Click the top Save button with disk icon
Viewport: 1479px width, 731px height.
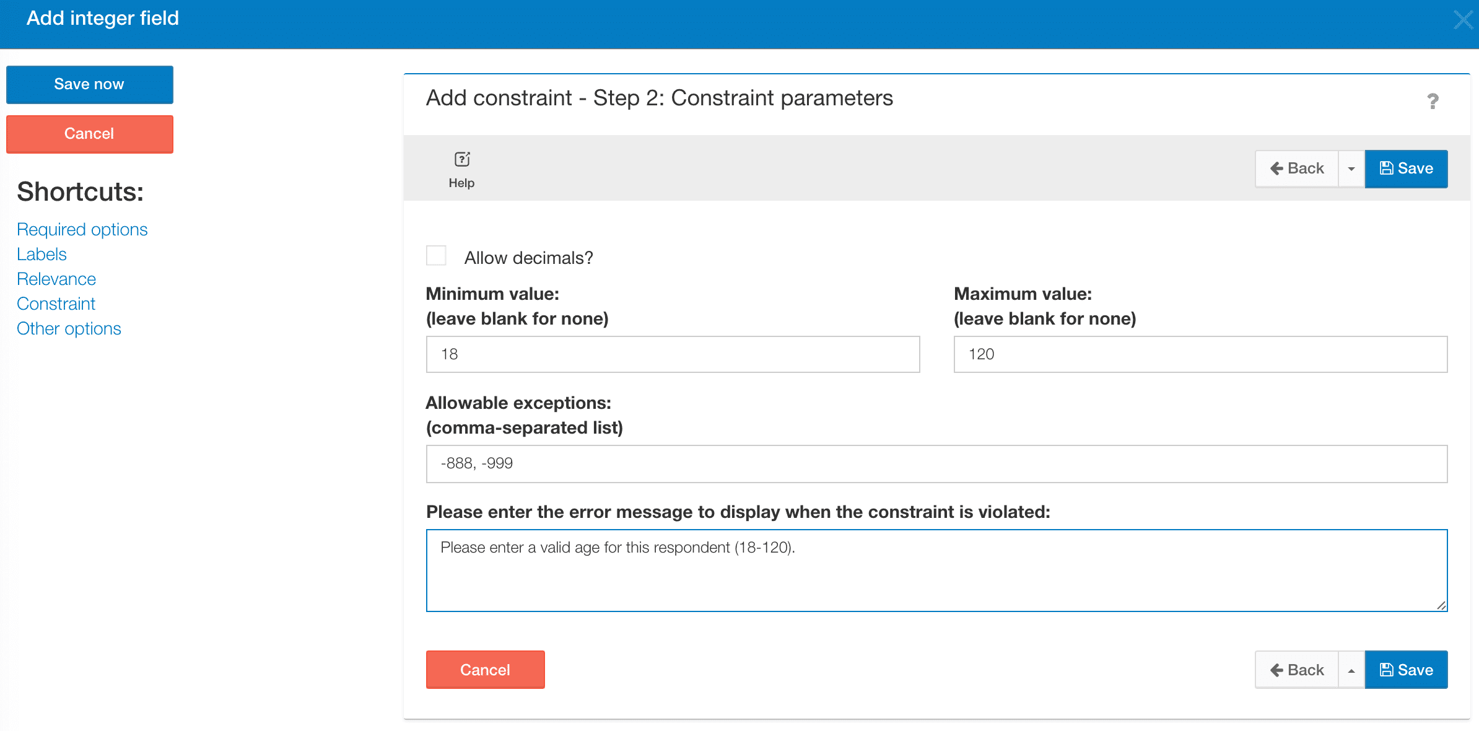[x=1406, y=169]
